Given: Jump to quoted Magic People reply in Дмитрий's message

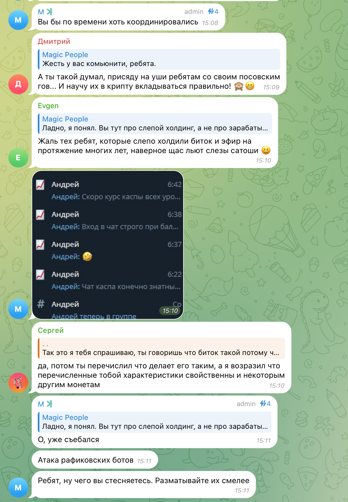Looking at the screenshot, I should (x=159, y=59).
